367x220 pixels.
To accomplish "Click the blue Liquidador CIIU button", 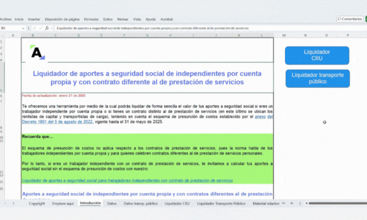I will coord(317,56).
